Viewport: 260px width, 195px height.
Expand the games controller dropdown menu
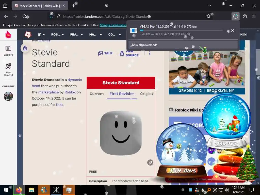pos(41,35)
